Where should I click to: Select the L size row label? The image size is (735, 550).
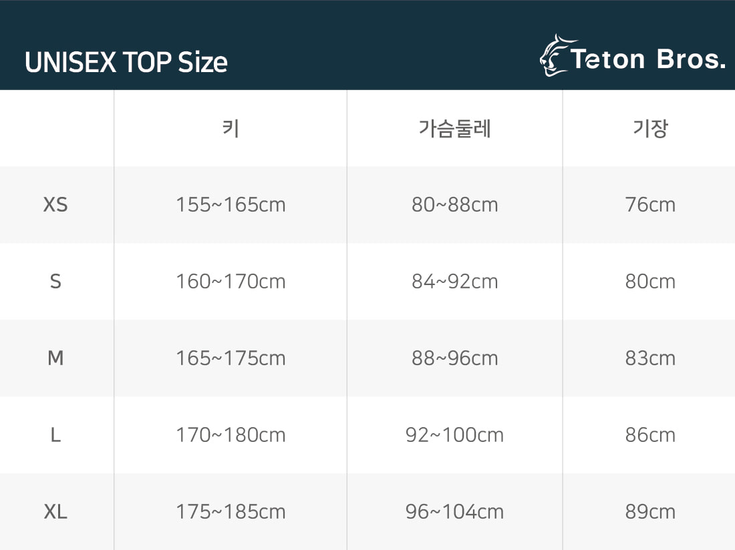(x=55, y=435)
